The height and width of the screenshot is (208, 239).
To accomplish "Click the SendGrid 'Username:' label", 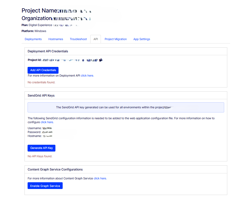I will (35, 128).
